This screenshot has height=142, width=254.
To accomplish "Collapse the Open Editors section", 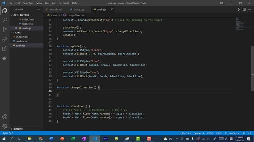I will 21,15.
